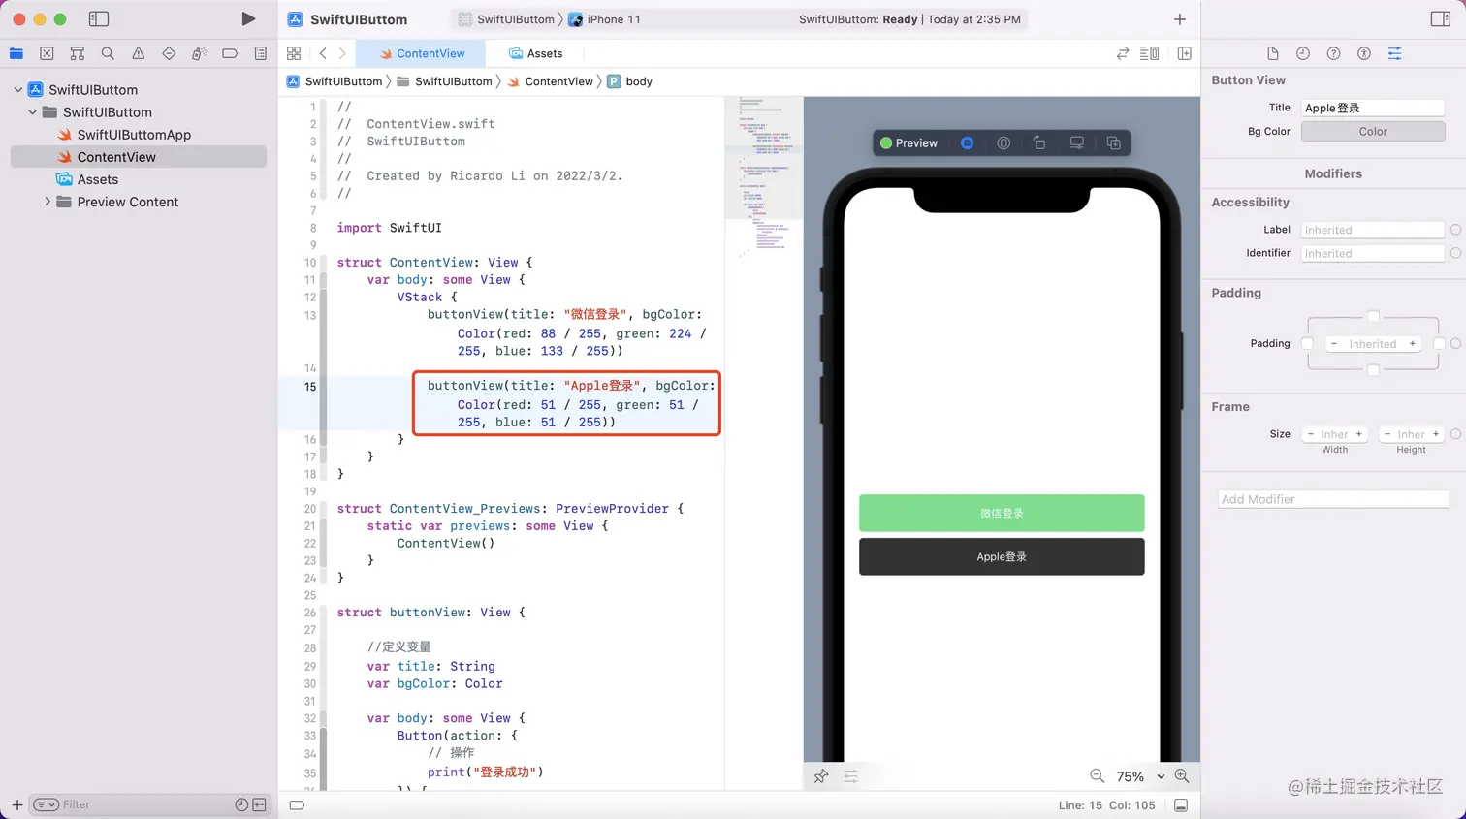Image resolution: width=1466 pixels, height=819 pixels.
Task: Click the Preview button in the canvas toolbar
Action: (908, 142)
